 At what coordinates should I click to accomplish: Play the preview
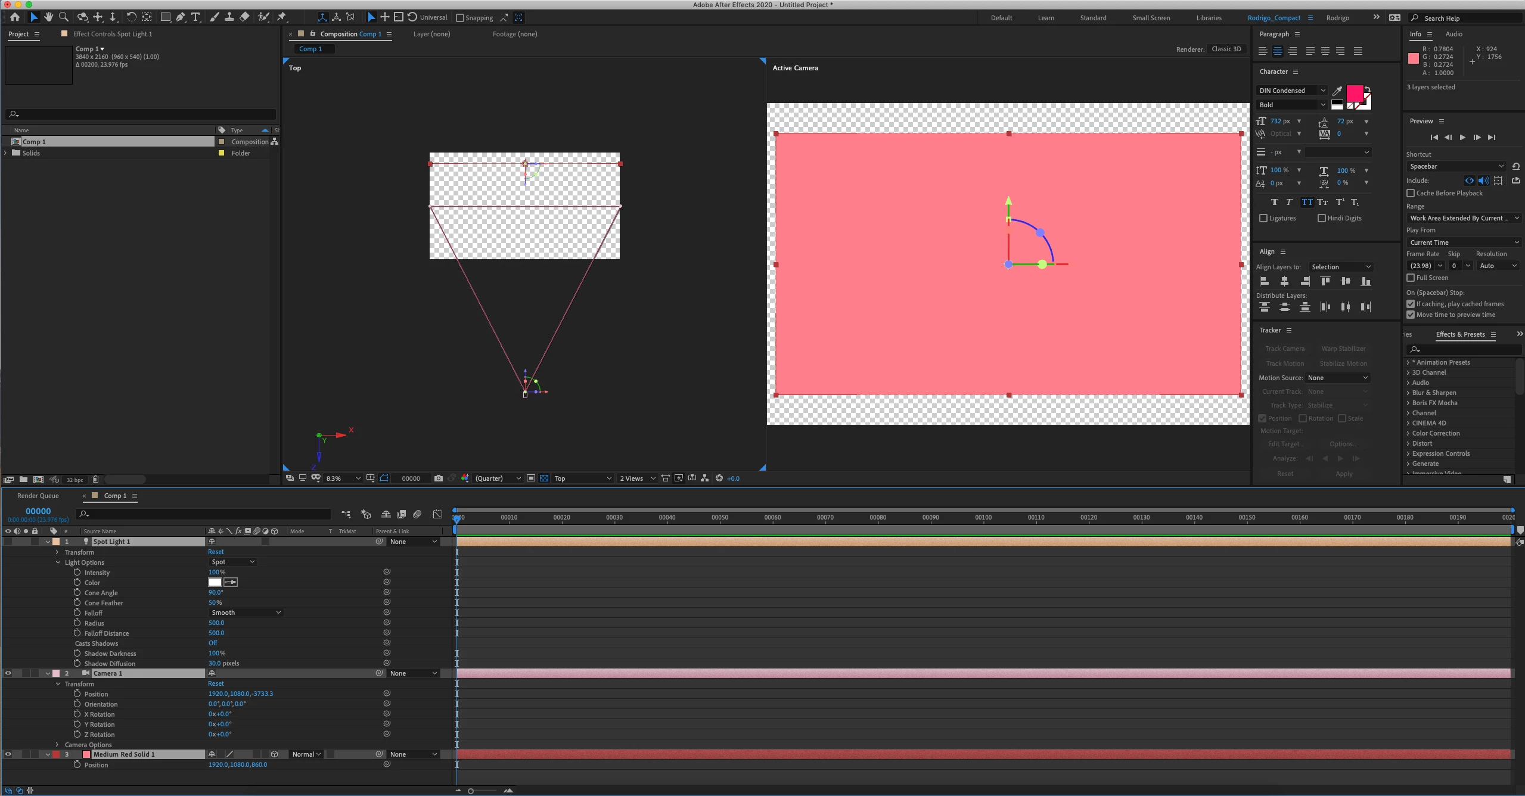point(1462,138)
